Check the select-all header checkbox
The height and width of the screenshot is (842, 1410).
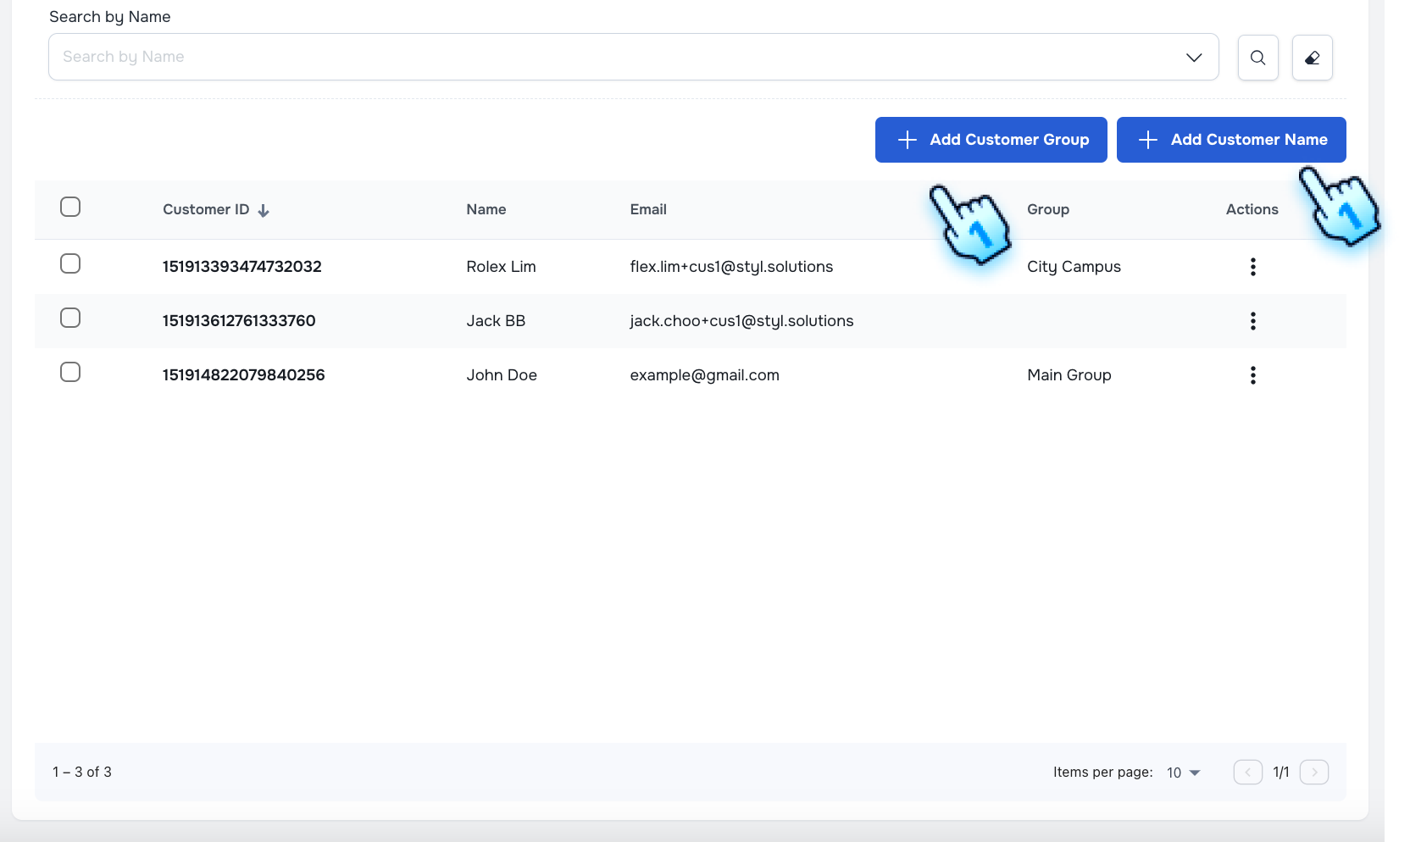(x=70, y=206)
